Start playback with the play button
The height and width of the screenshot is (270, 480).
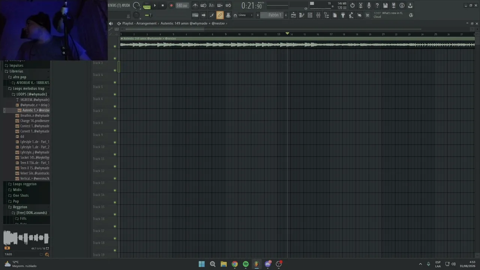[x=154, y=5]
